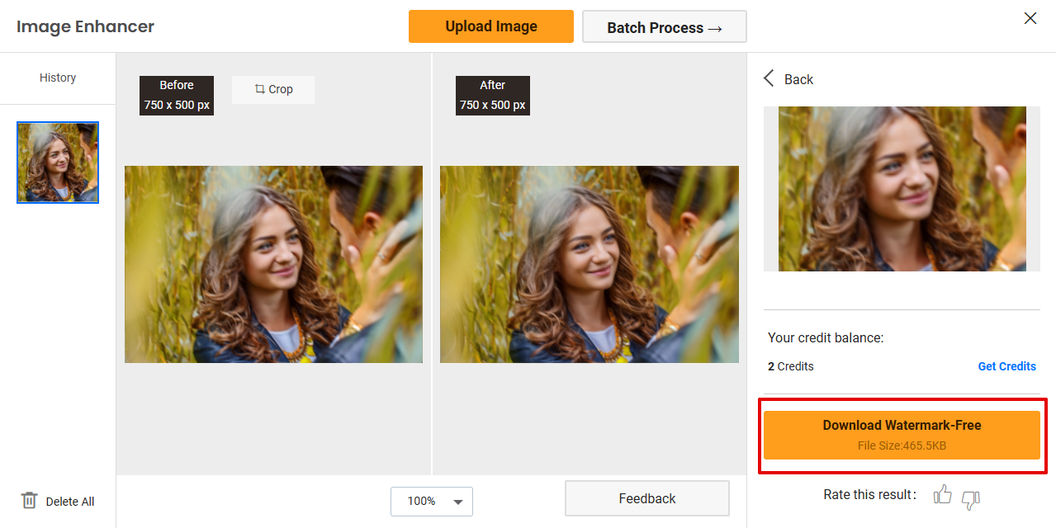
Task: Click the History panel heading
Action: pyautogui.click(x=58, y=78)
